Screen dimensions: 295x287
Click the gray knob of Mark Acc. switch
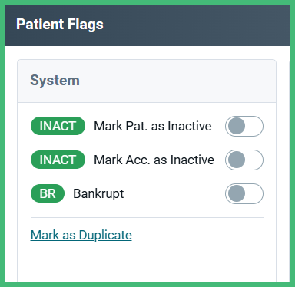coord(237,160)
